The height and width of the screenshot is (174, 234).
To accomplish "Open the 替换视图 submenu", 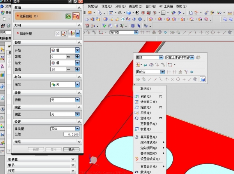I will click(x=149, y=153).
